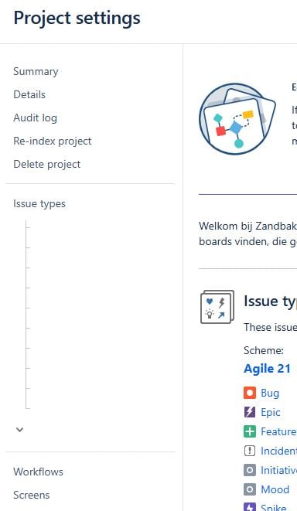Select Re-index project in the sidebar
This screenshot has height=511, width=297.
click(x=52, y=141)
